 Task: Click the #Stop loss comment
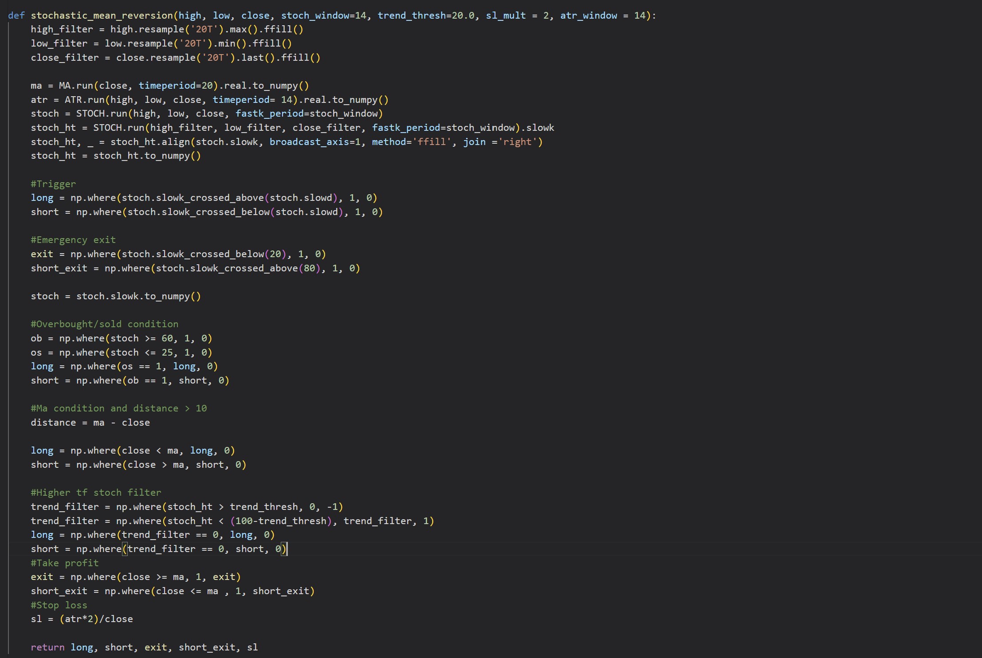point(59,605)
